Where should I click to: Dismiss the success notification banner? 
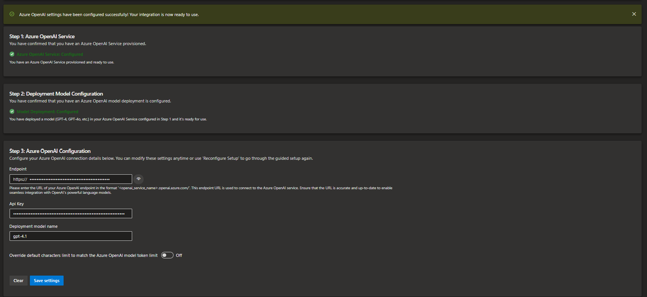click(634, 14)
